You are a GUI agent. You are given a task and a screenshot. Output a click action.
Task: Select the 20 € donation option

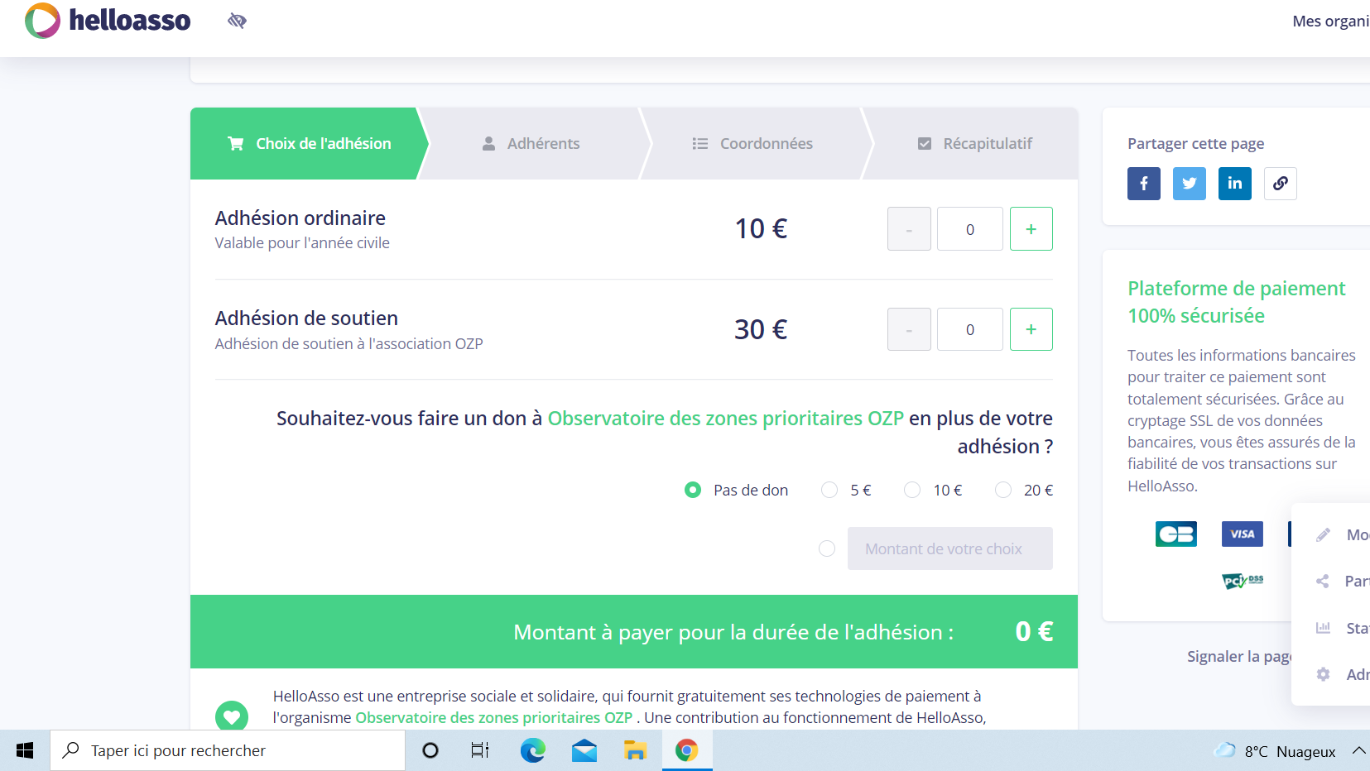1003,490
